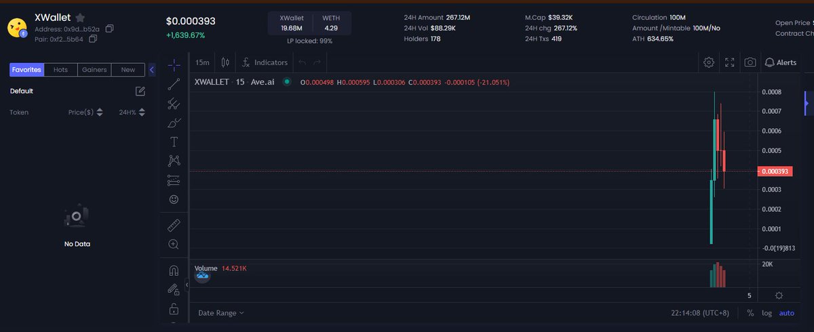Change the 15m time interval

[202, 62]
